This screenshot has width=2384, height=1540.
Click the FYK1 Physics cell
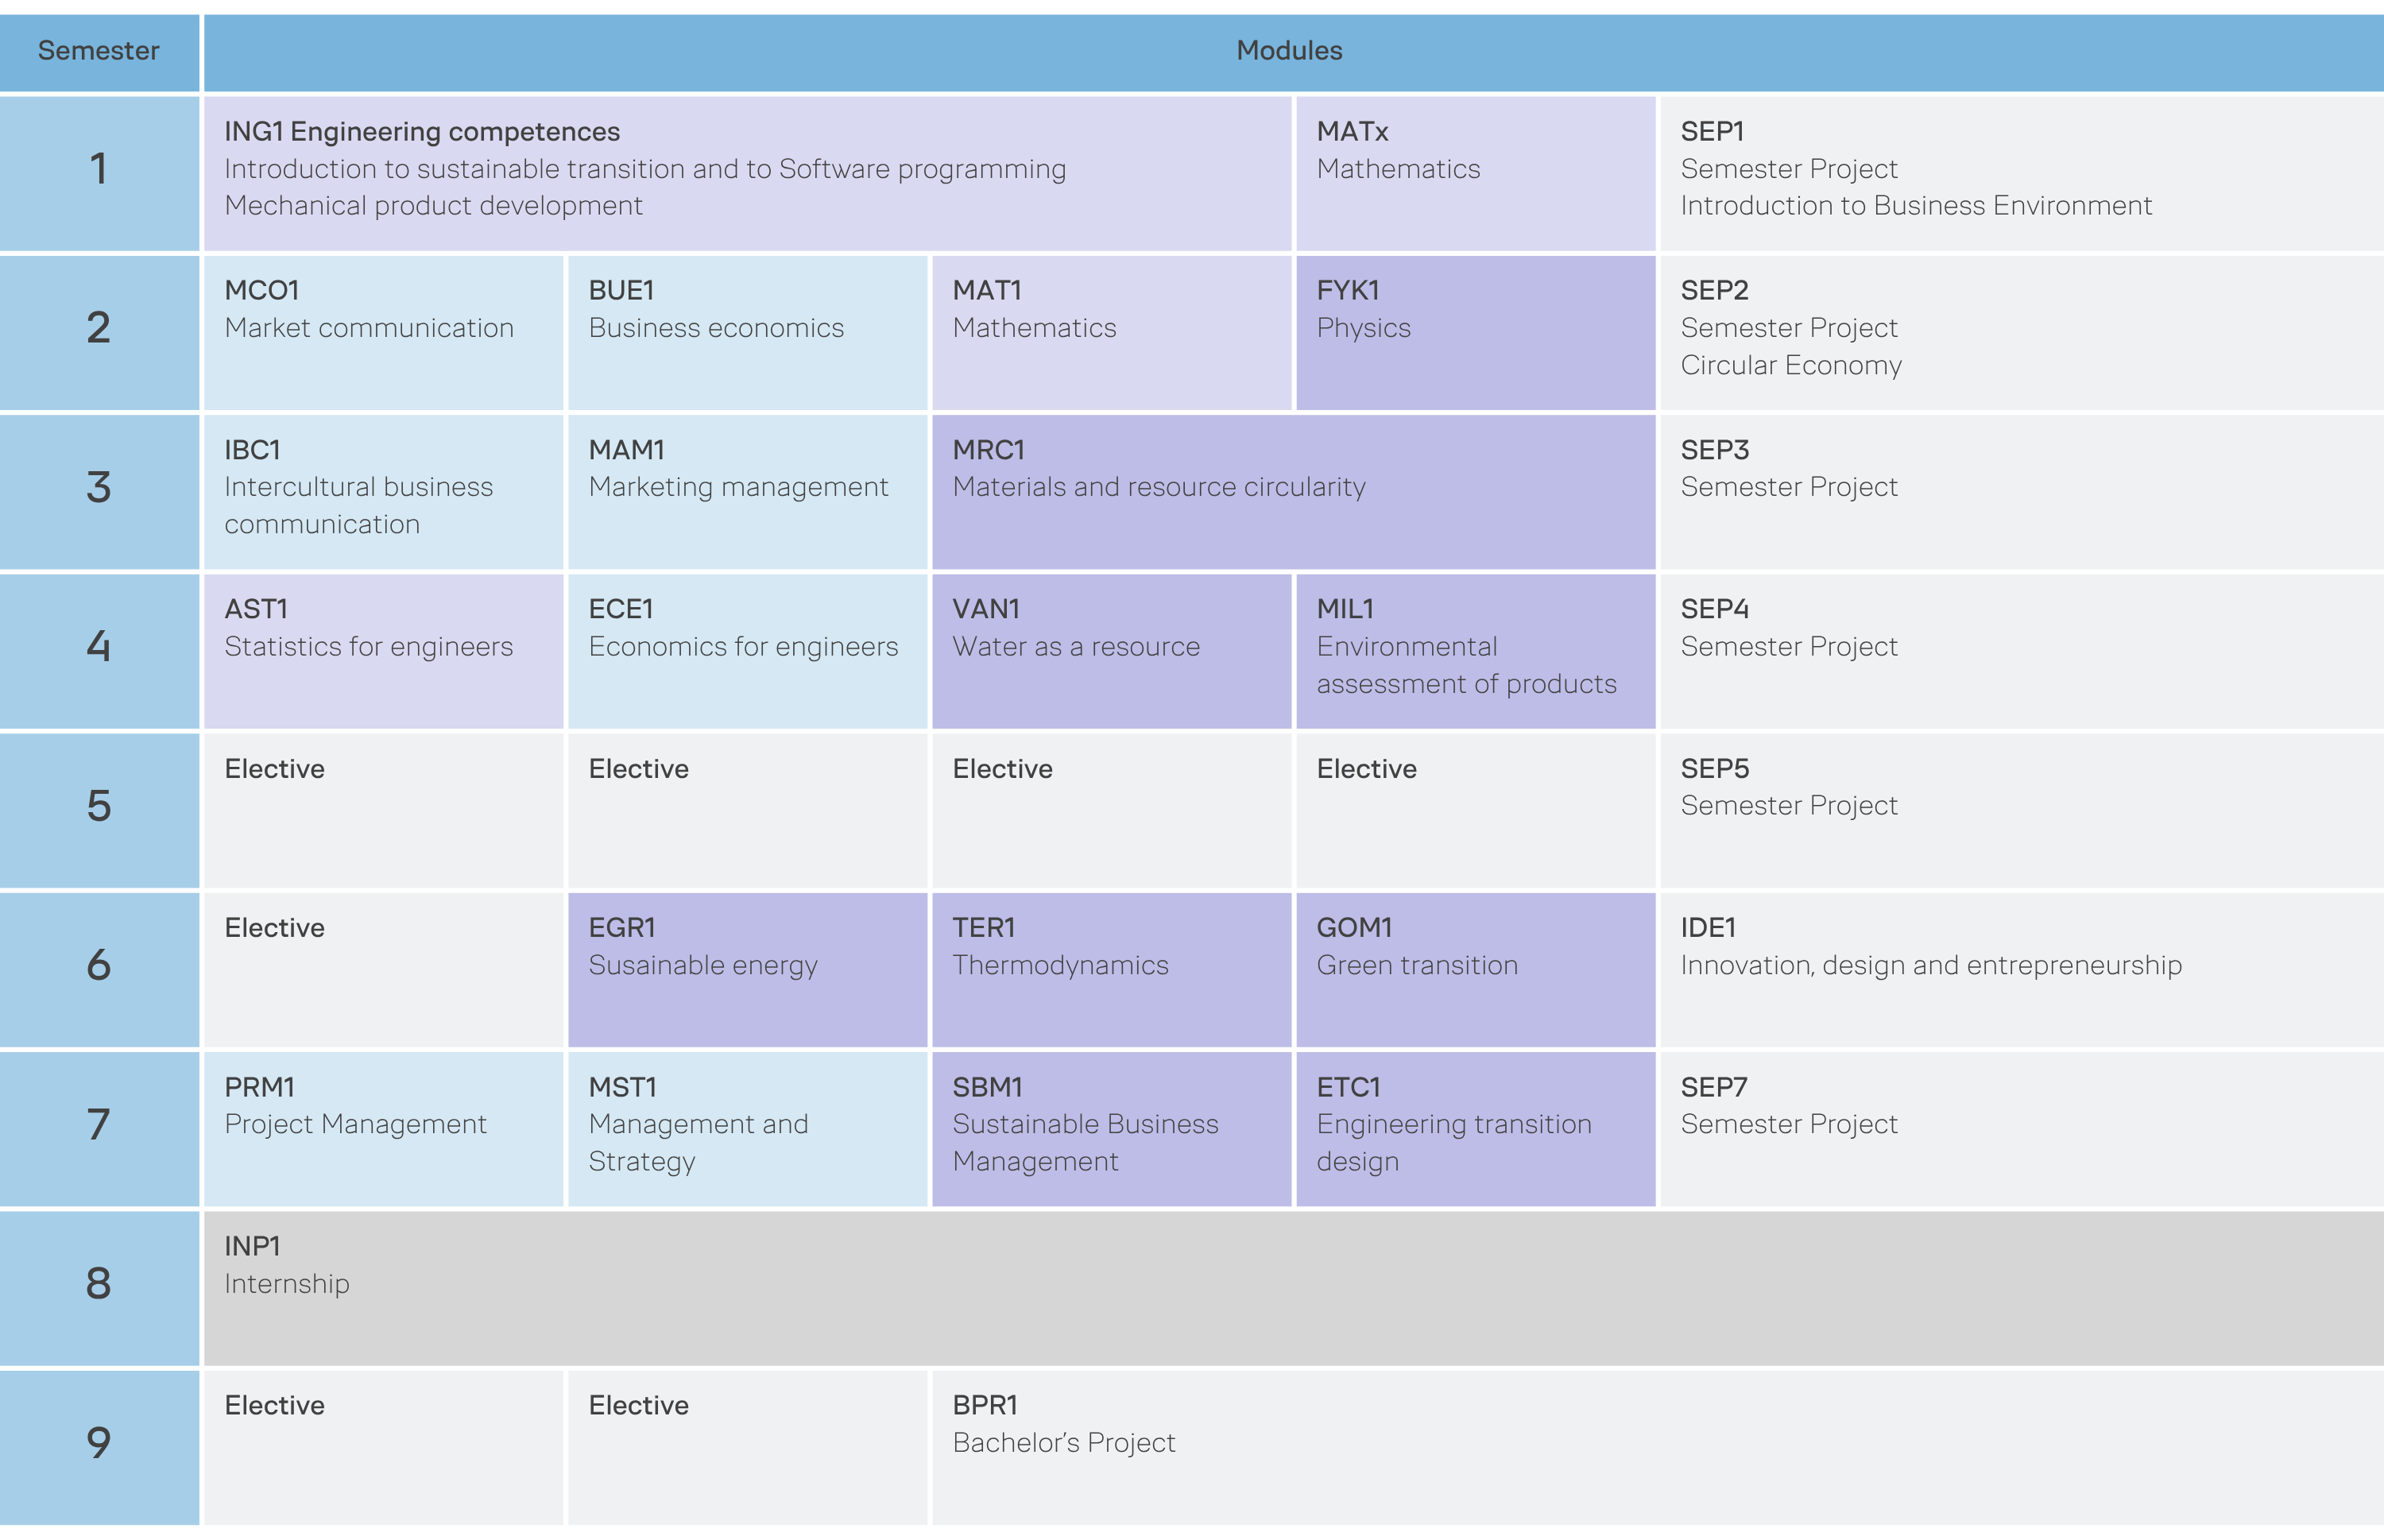point(1475,333)
